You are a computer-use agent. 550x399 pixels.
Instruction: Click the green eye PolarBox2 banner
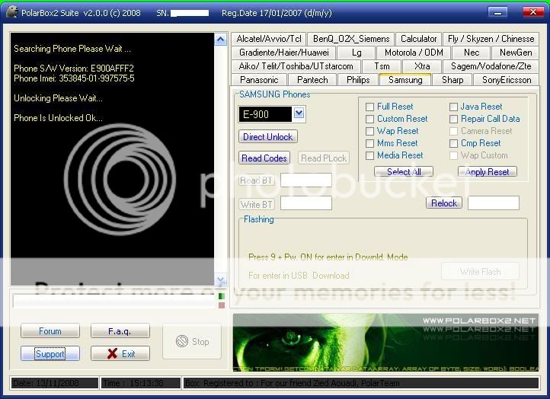click(x=385, y=342)
